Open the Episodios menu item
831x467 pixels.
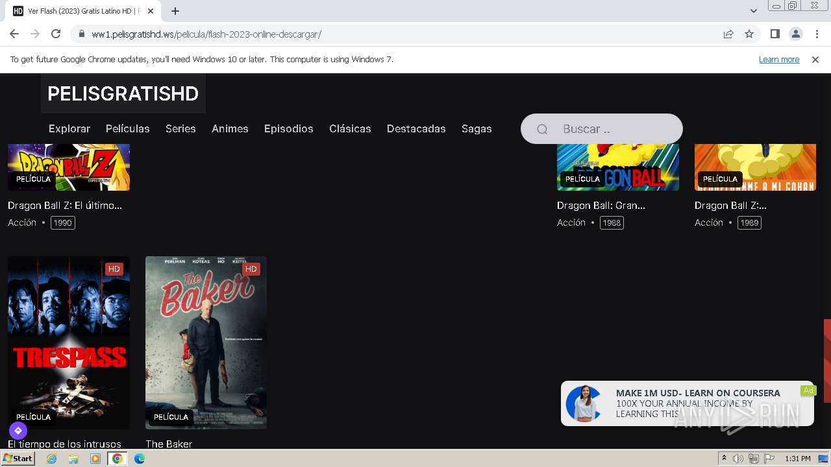289,128
